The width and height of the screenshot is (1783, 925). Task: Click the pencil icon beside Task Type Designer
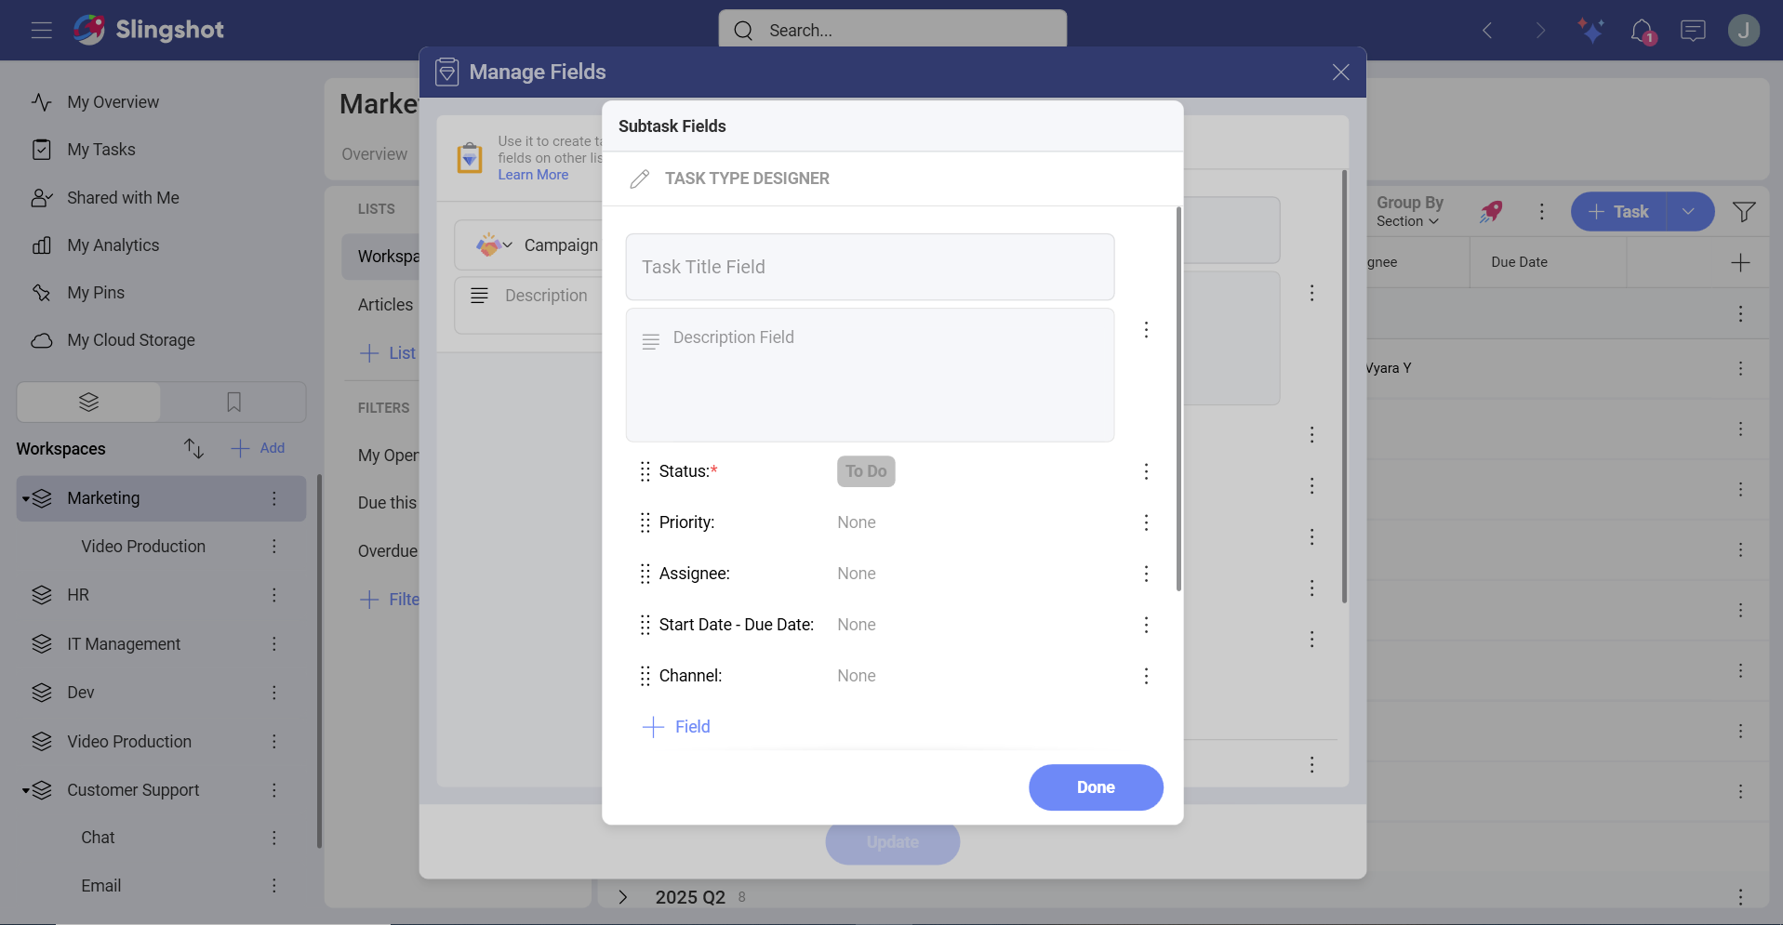(x=639, y=178)
